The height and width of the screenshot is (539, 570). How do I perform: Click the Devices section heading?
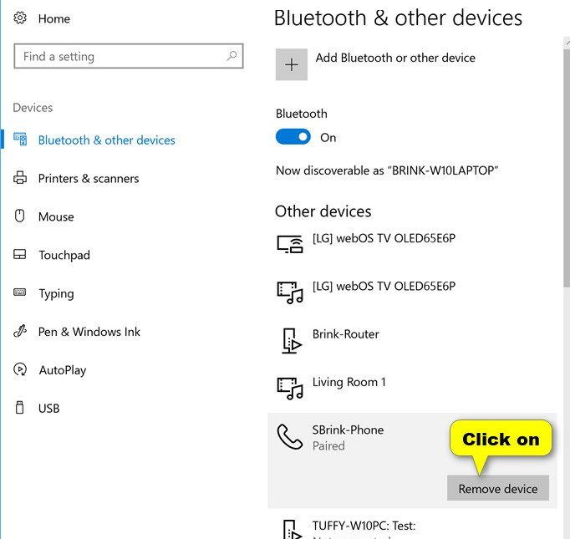33,108
